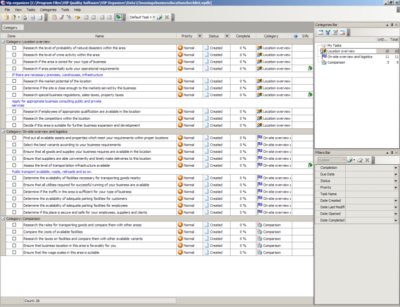Click the Print icon in the main toolbar

(32, 18)
